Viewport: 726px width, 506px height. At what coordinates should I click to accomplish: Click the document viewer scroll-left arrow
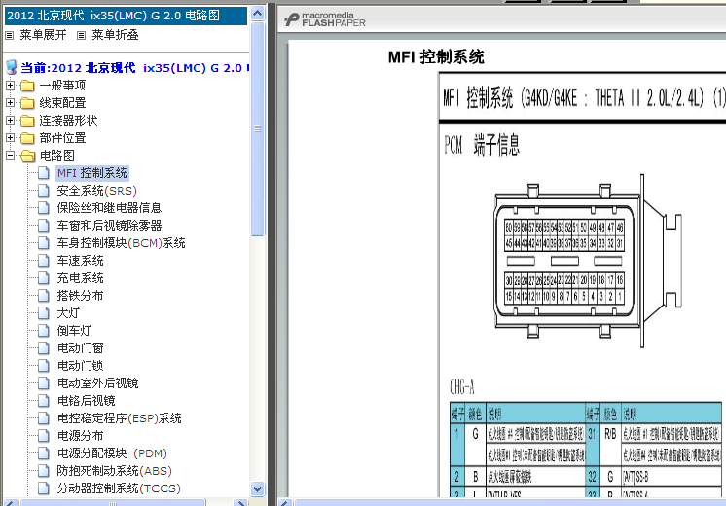pyautogui.click(x=285, y=502)
